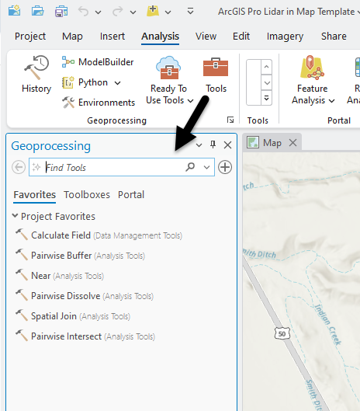Screen dimensions: 360x411
Task: Expand the Python dropdown arrow
Action: [118, 83]
